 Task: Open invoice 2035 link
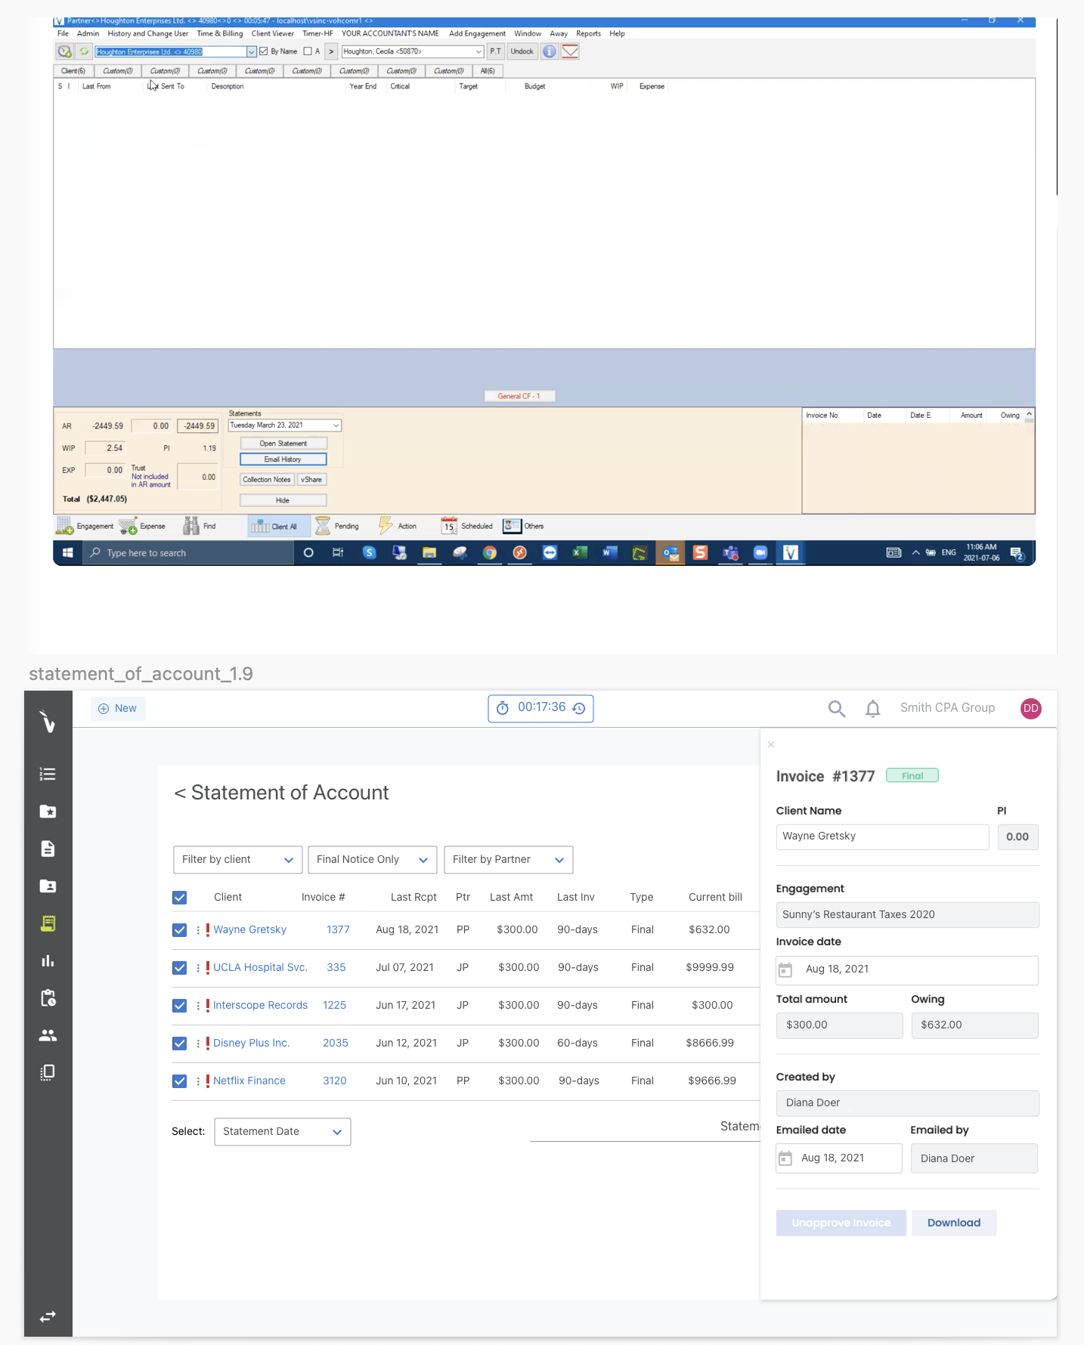[335, 1043]
